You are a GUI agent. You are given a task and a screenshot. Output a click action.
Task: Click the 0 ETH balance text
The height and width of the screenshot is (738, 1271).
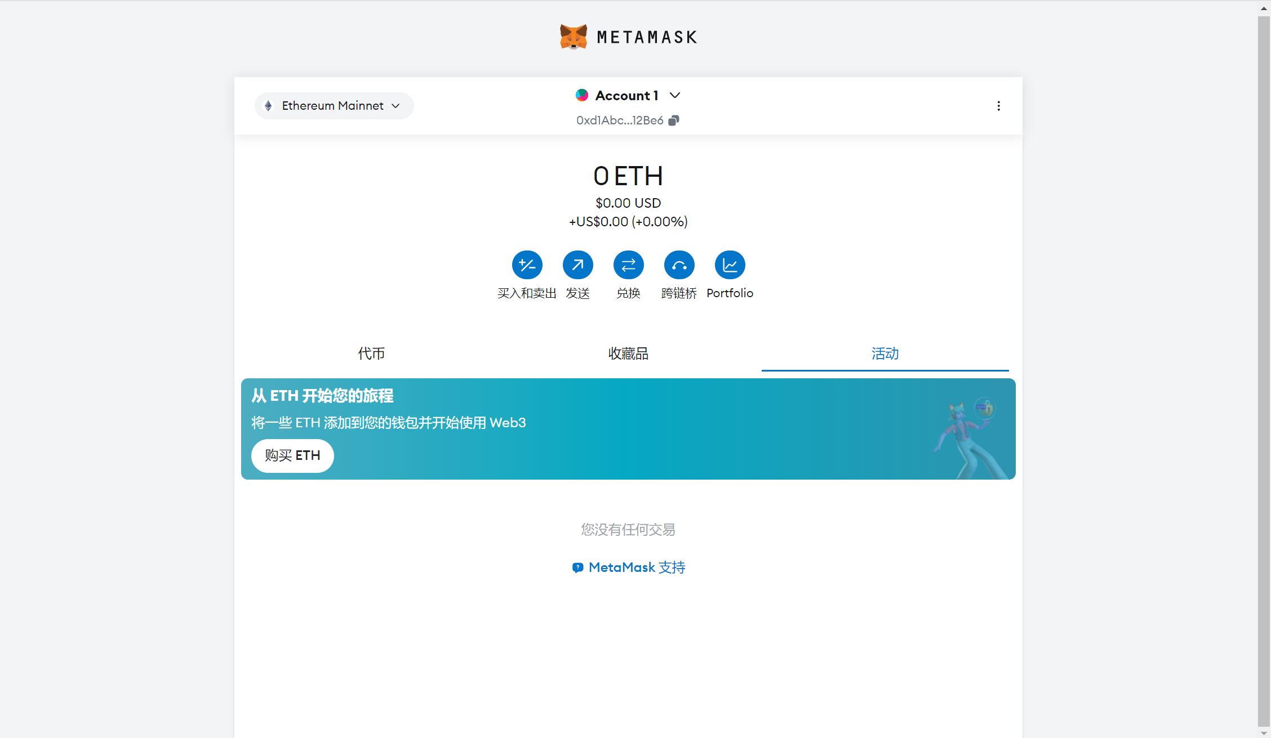(x=628, y=176)
